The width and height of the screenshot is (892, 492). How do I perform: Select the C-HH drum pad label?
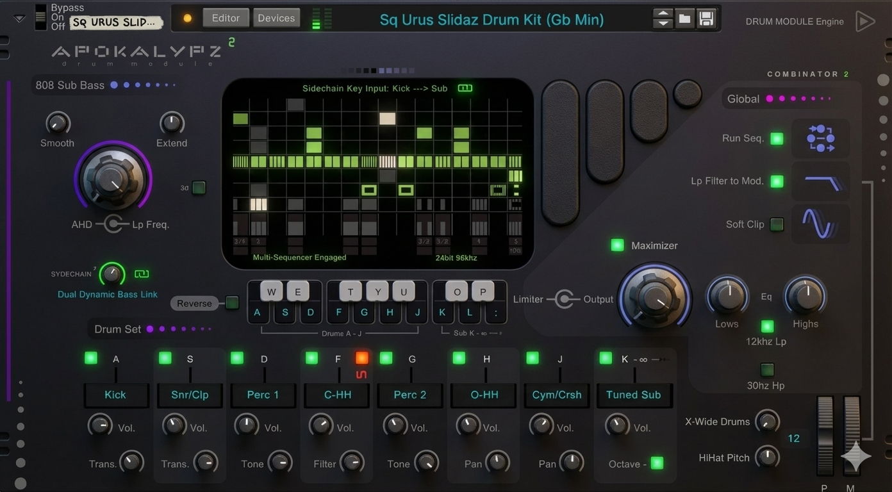[337, 395]
